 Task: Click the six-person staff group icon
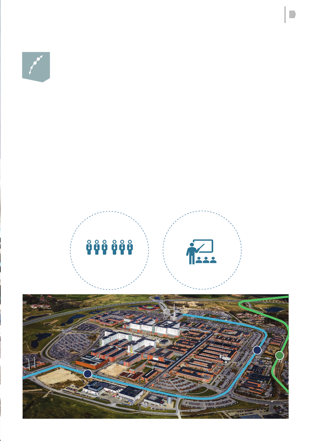click(109, 247)
